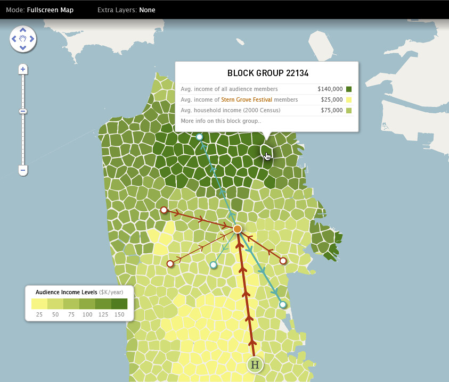
Task: Zoom in using the plus icon
Action: click(x=22, y=69)
